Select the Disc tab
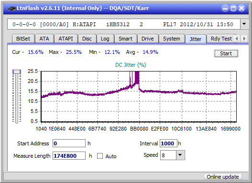Image resolution: width=252 pixels, height=183 pixels. pos(87,39)
